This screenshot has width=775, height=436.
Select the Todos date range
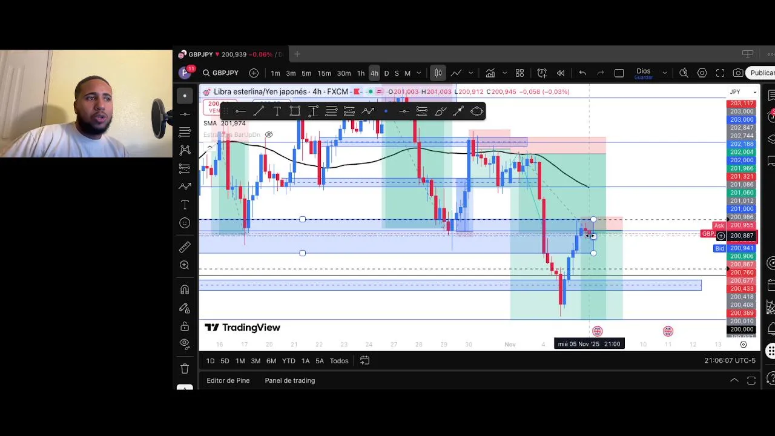(x=339, y=361)
